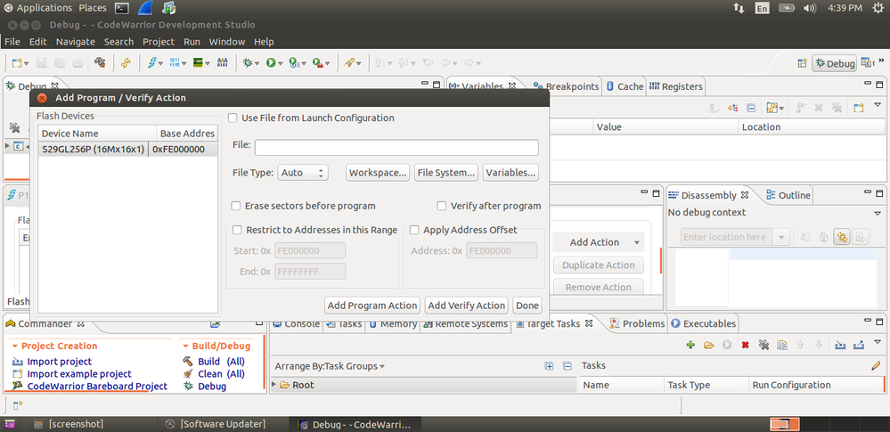Open the File menu

12,42
